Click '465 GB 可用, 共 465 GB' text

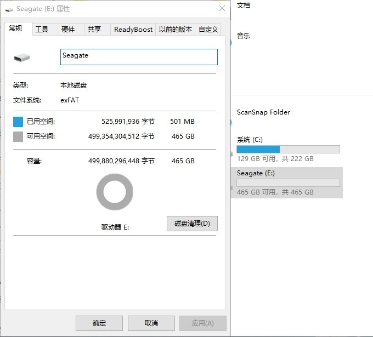pyautogui.click(x=275, y=192)
